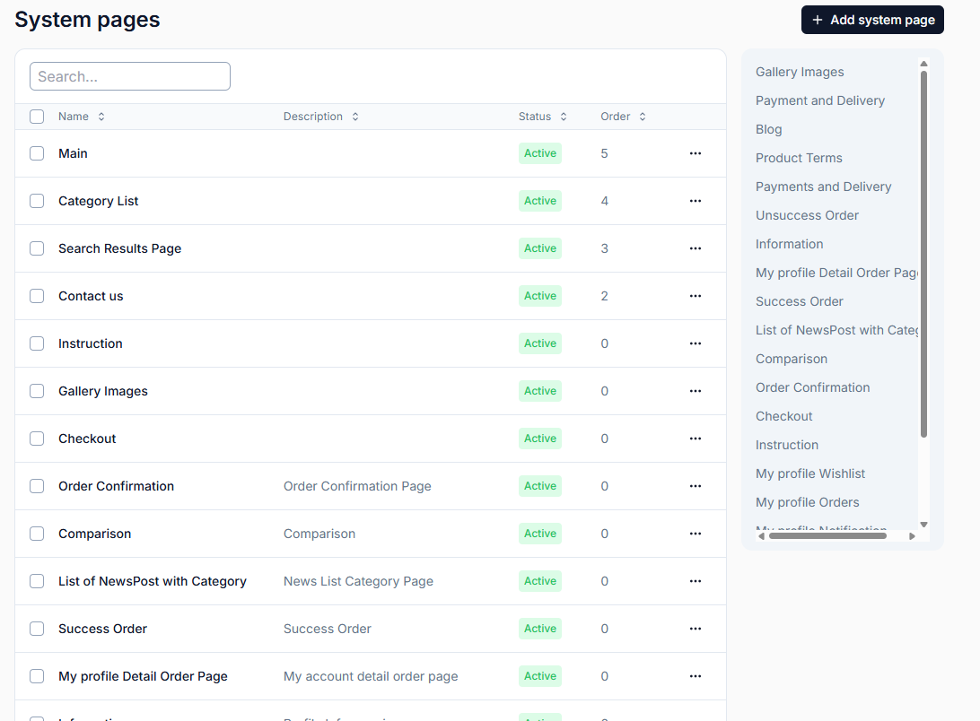Select Payment and Delivery in the sidebar
The width and height of the screenshot is (980, 721).
pos(820,100)
